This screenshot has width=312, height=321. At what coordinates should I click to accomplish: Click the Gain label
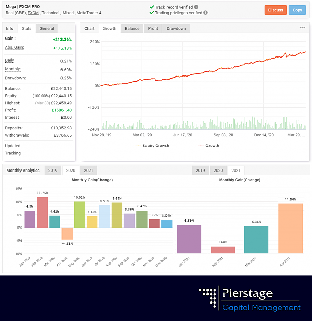pos(10,39)
